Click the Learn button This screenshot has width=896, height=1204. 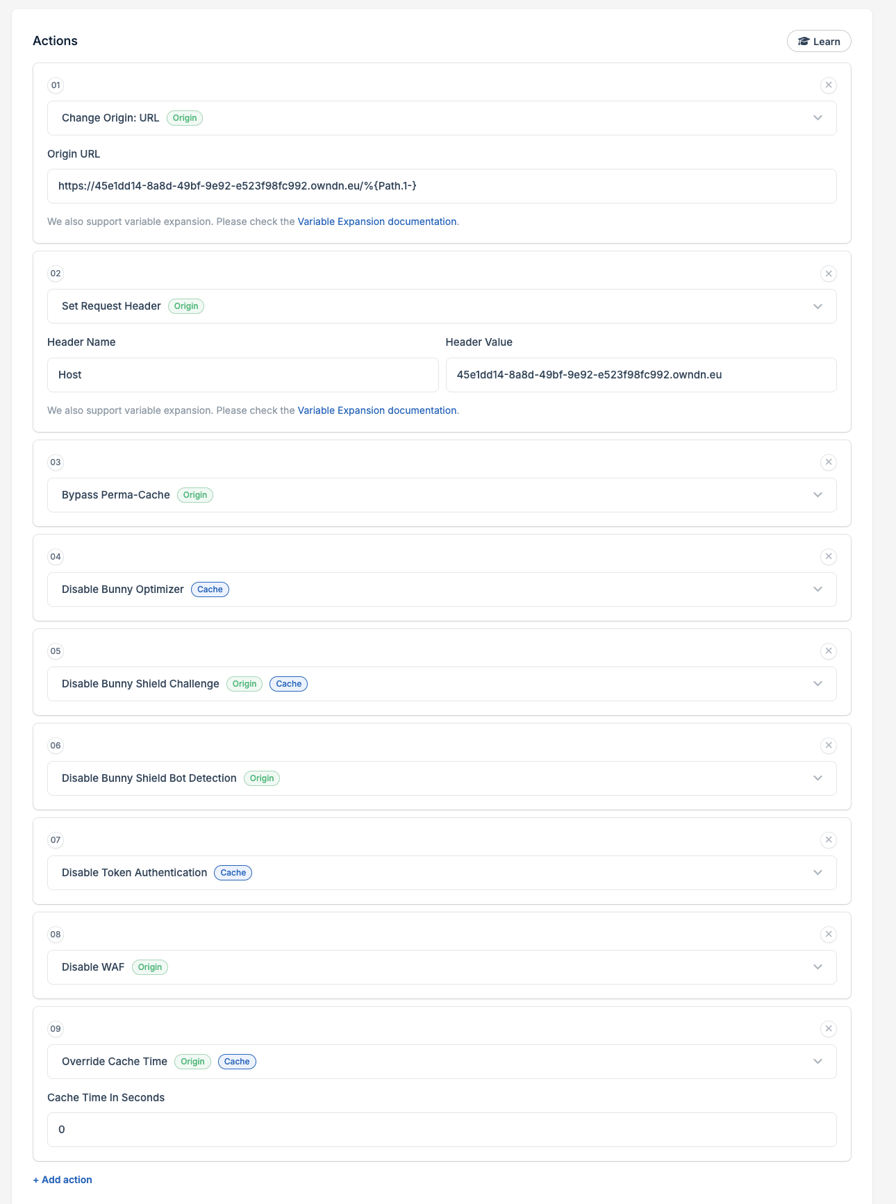pos(819,42)
